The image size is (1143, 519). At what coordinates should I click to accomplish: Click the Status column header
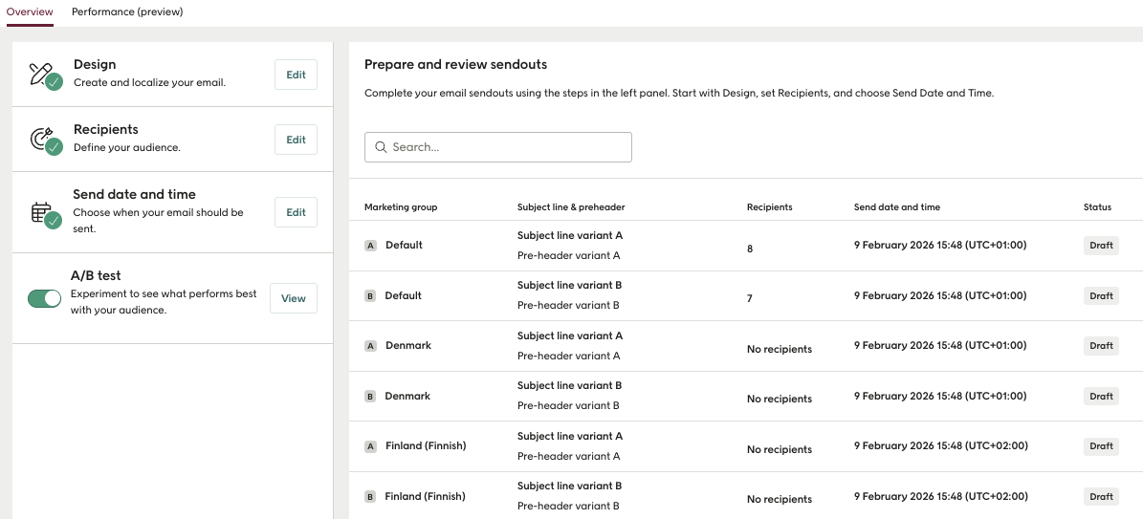(x=1097, y=207)
